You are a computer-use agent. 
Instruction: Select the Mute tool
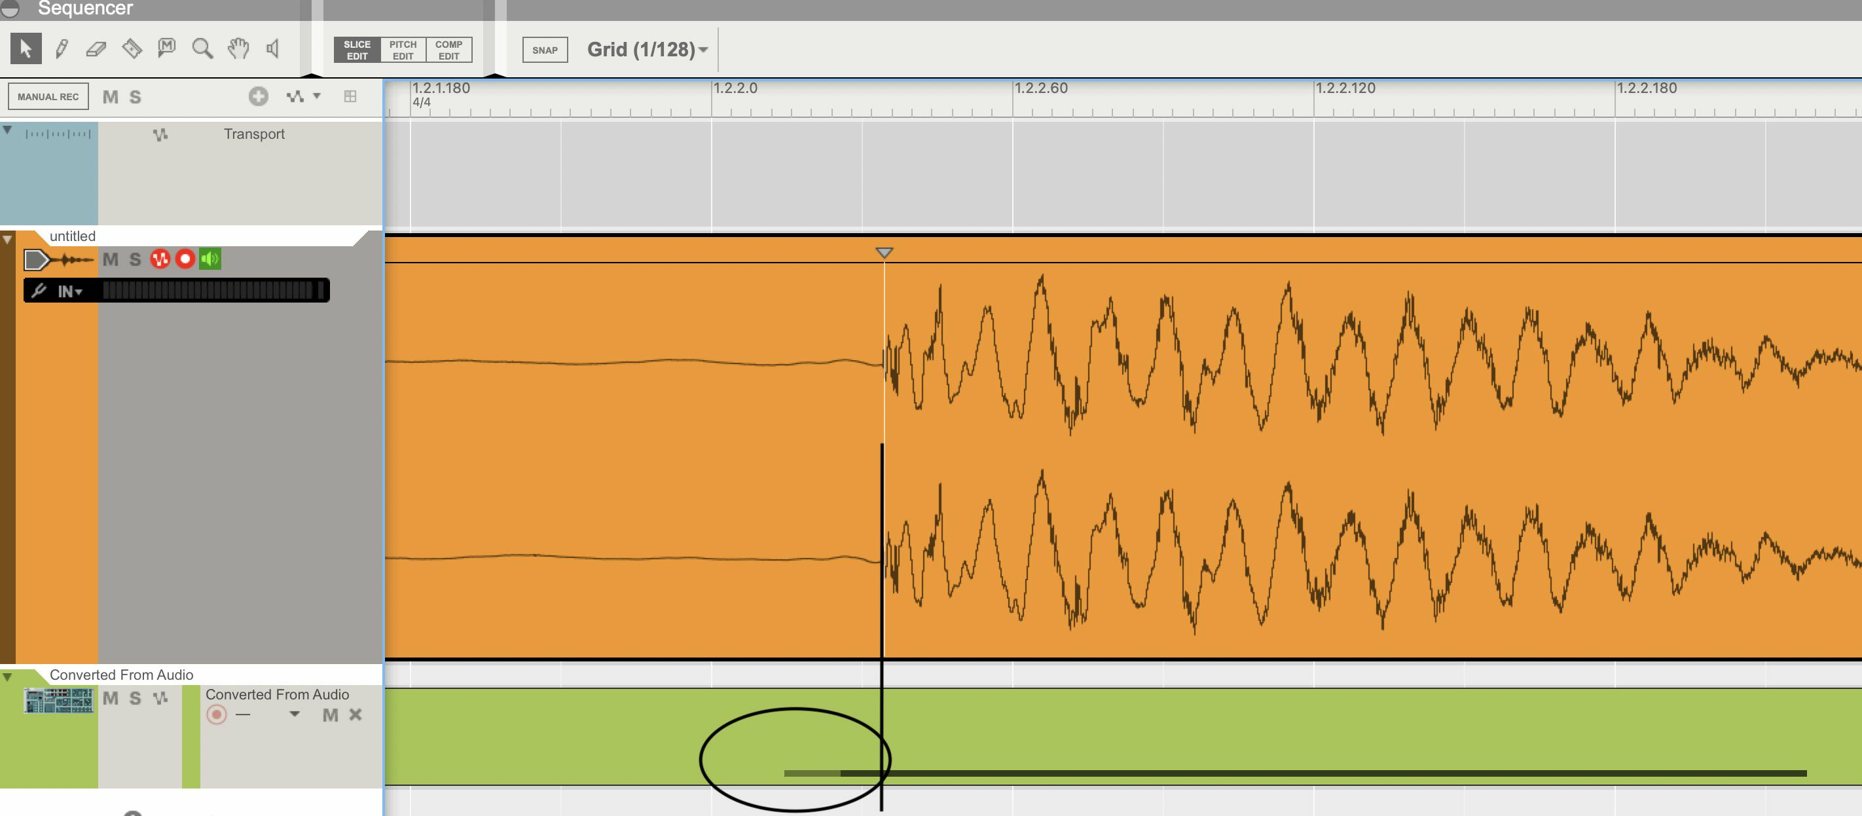pyautogui.click(x=167, y=49)
